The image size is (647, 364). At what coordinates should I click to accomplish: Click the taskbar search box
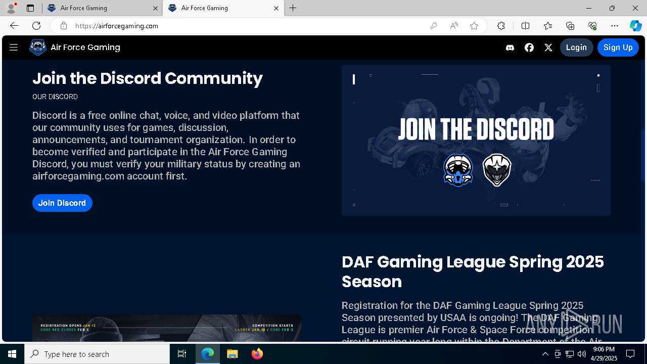point(97,354)
